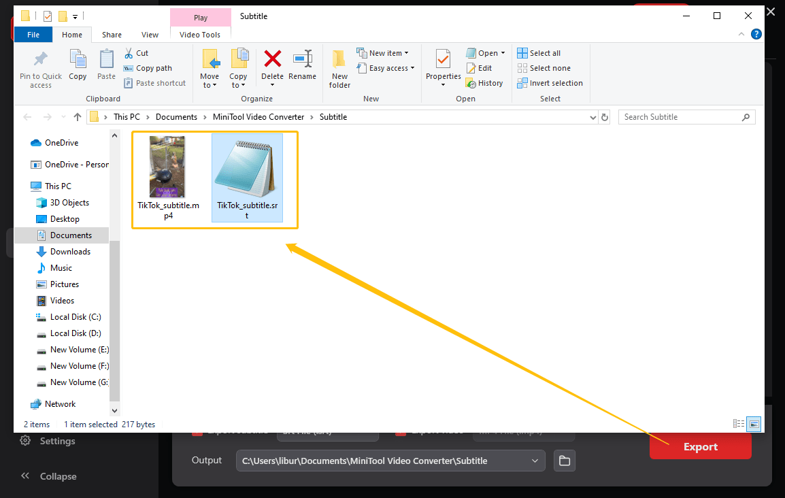
Task: Refresh the Subtitle folder
Action: point(605,117)
